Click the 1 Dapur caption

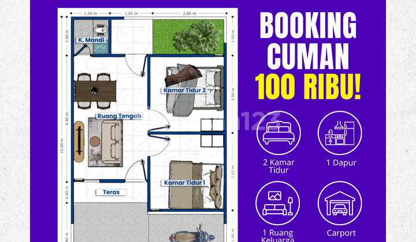tap(341, 162)
